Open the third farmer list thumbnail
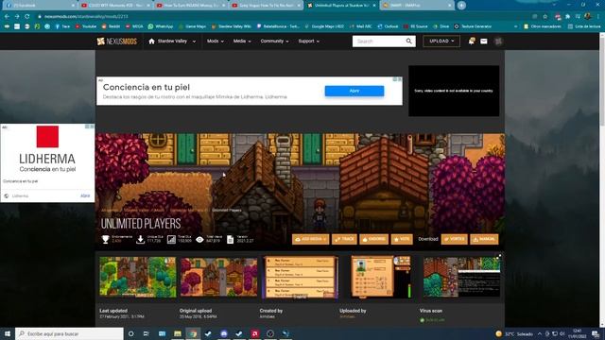Screen dimensions: 605x340 pyautogui.click(x=301, y=277)
